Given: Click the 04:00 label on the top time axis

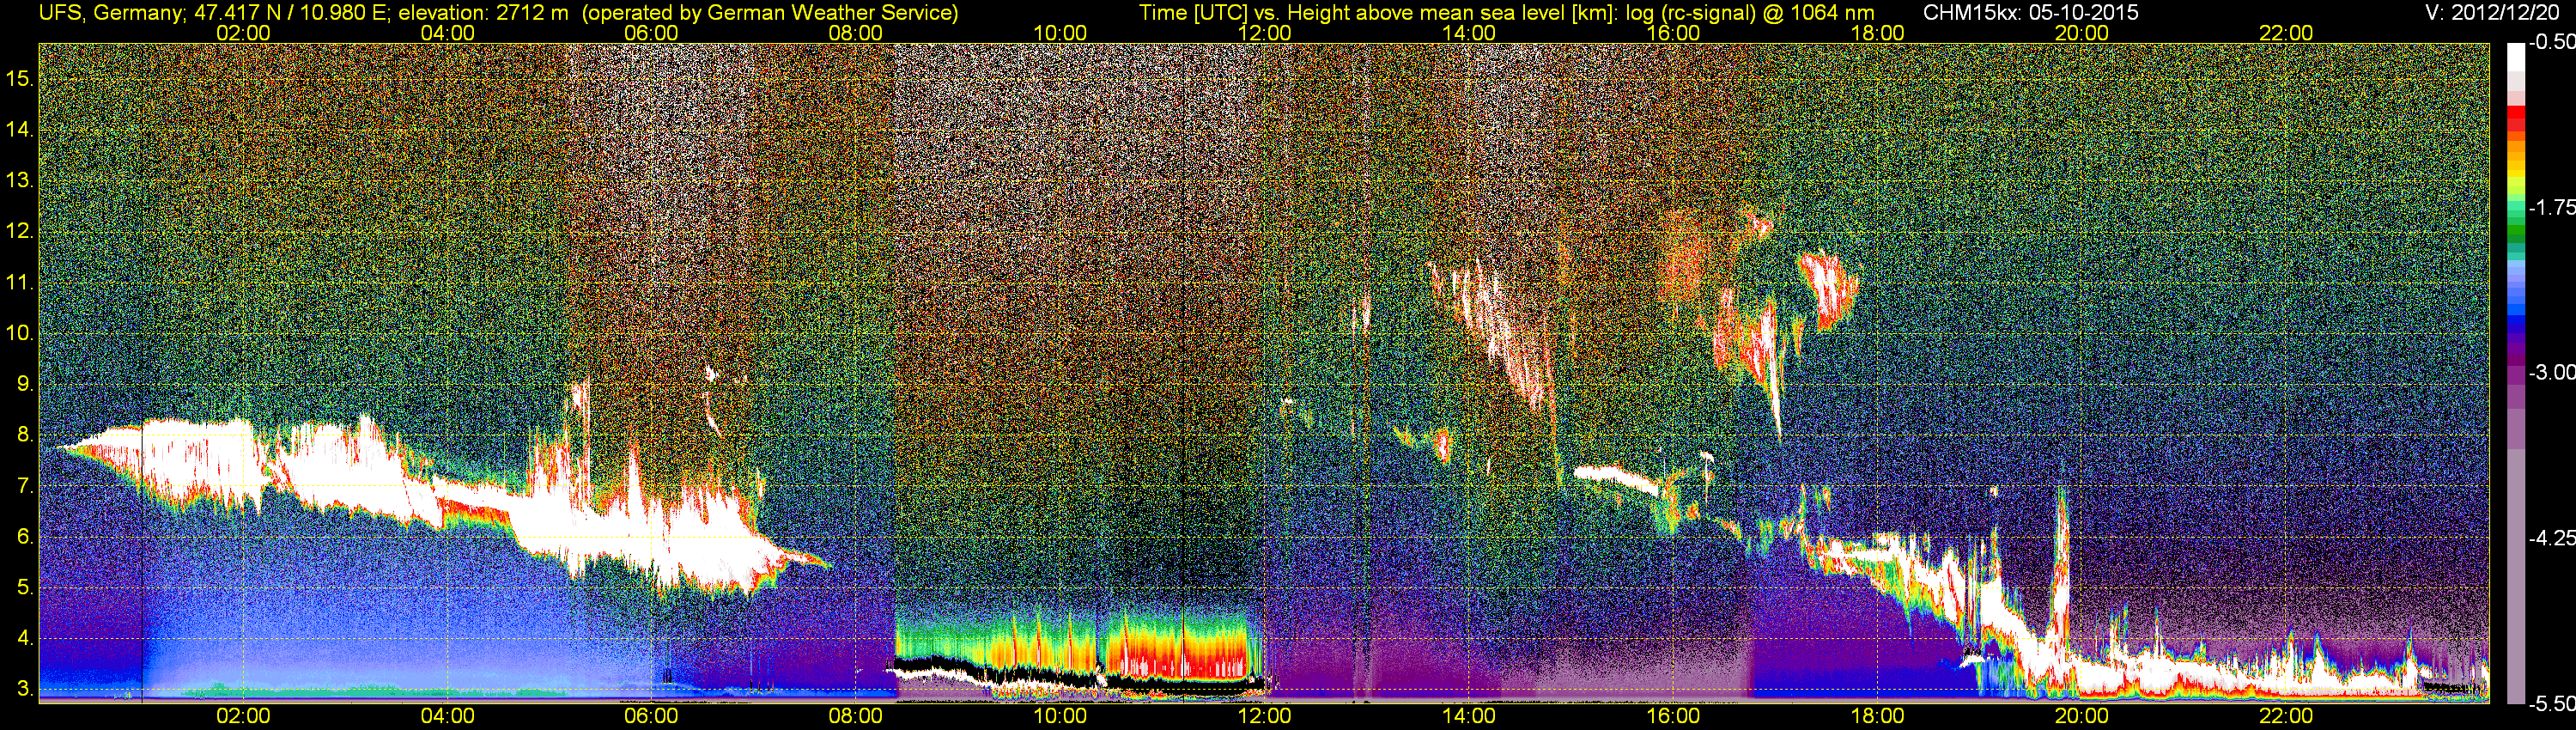Looking at the screenshot, I should (447, 33).
